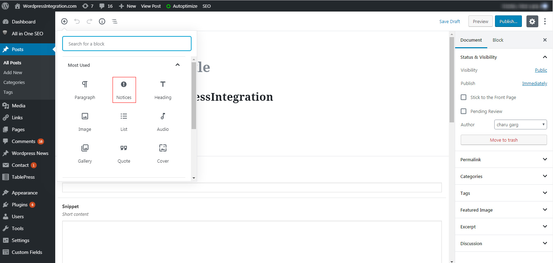This screenshot has width=553, height=263.
Task: Click View Post in admin bar
Action: click(x=151, y=6)
